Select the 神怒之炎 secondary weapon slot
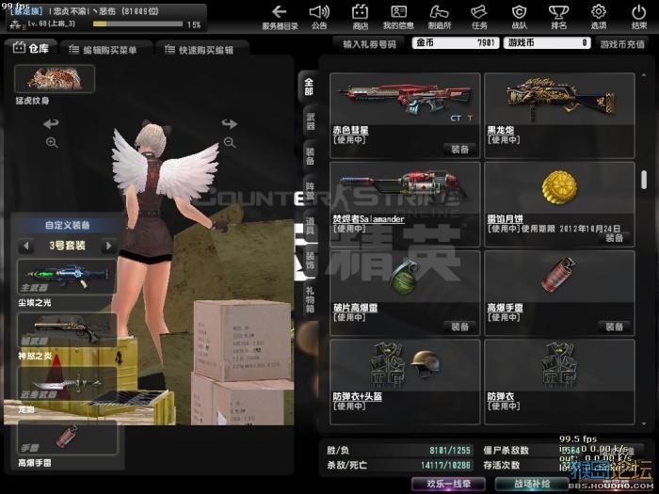659x494 pixels. tap(67, 330)
